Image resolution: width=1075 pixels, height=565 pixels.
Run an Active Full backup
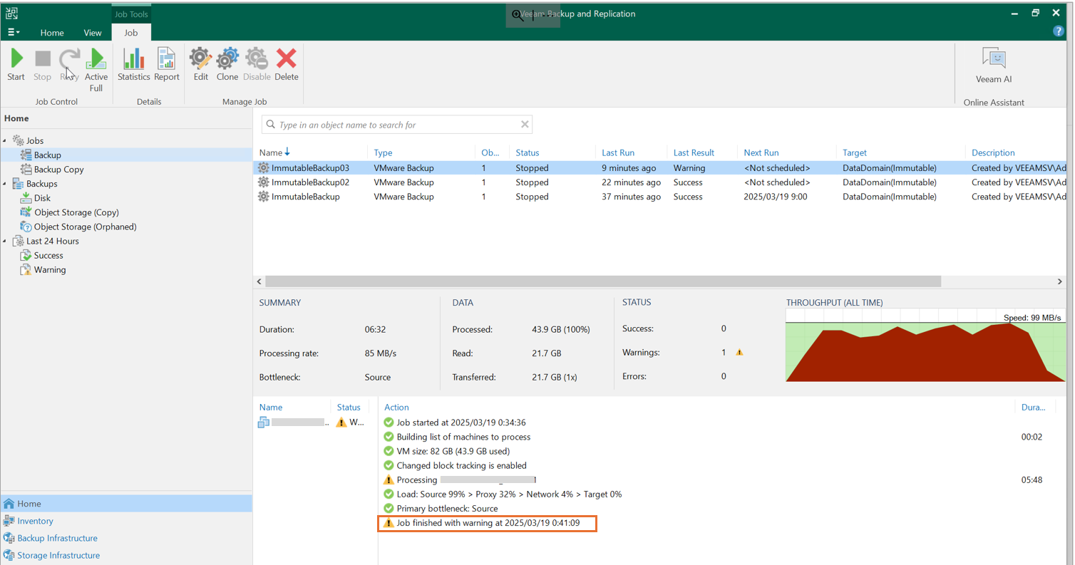(96, 70)
